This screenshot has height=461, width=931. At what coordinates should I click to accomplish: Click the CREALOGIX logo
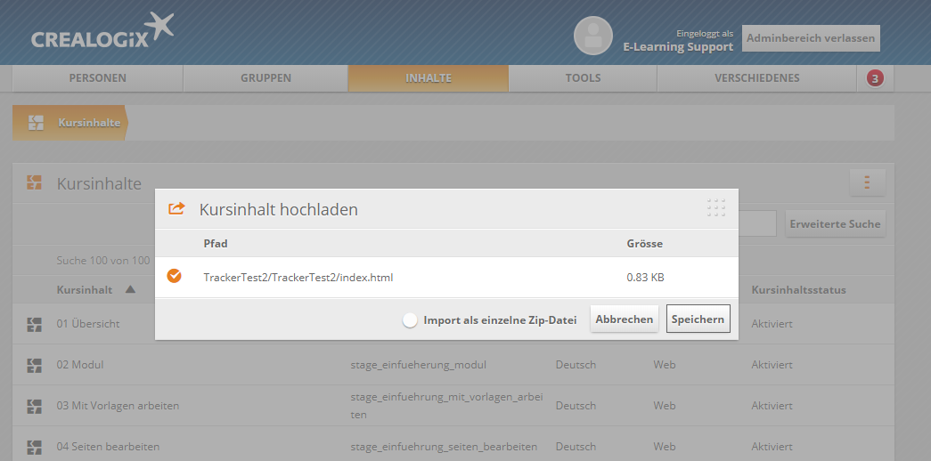[102, 33]
